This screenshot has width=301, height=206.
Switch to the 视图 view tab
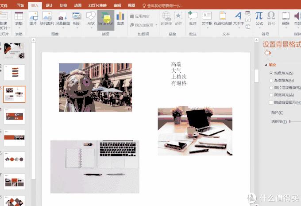(131, 5)
